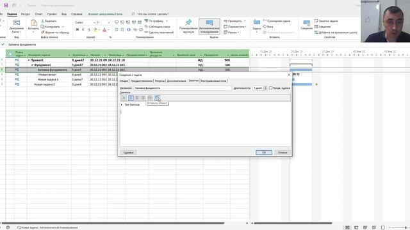Click the horizontal scrollbar under task table
This screenshot has height=230, width=410.
[113, 223]
